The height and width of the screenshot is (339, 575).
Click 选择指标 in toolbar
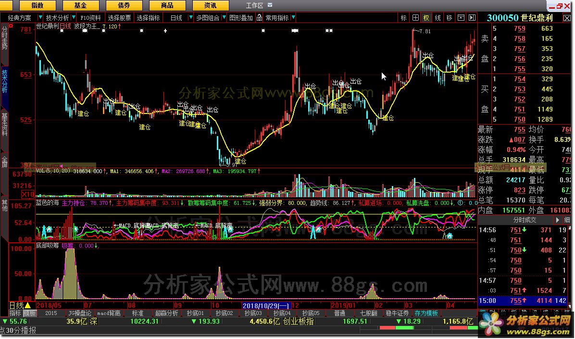(149, 18)
